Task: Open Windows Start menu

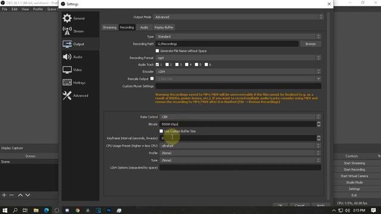Action: coord(5,210)
